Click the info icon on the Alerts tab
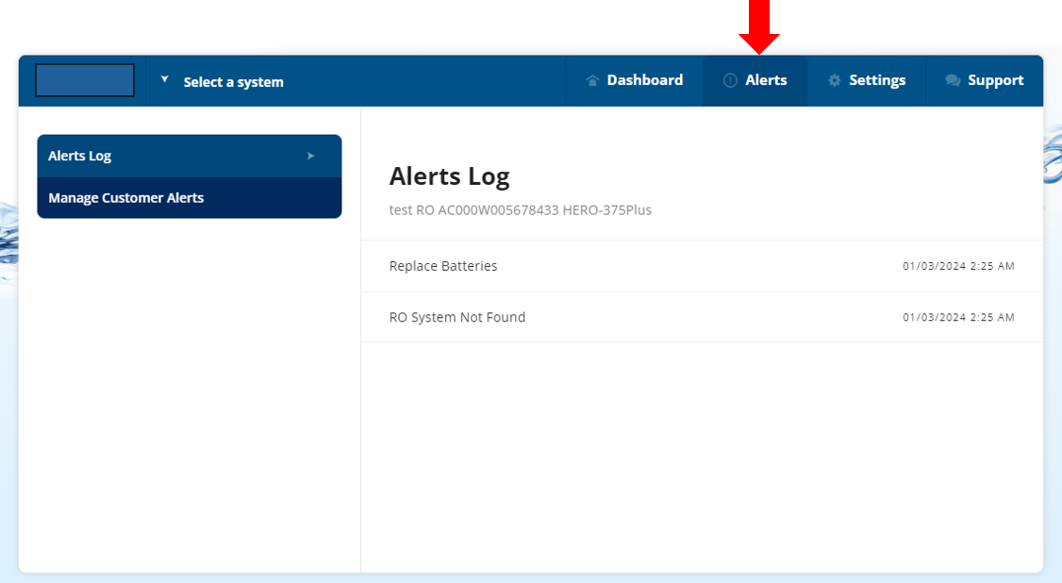 [x=730, y=80]
